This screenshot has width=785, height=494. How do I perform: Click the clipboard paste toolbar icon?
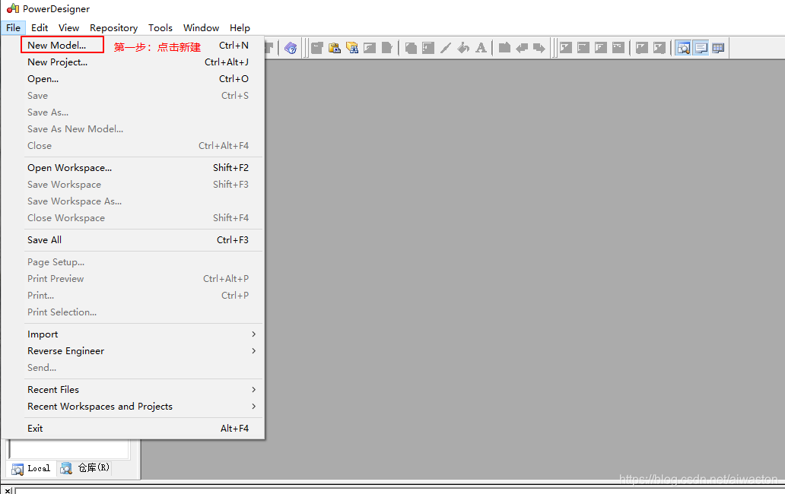(x=335, y=48)
